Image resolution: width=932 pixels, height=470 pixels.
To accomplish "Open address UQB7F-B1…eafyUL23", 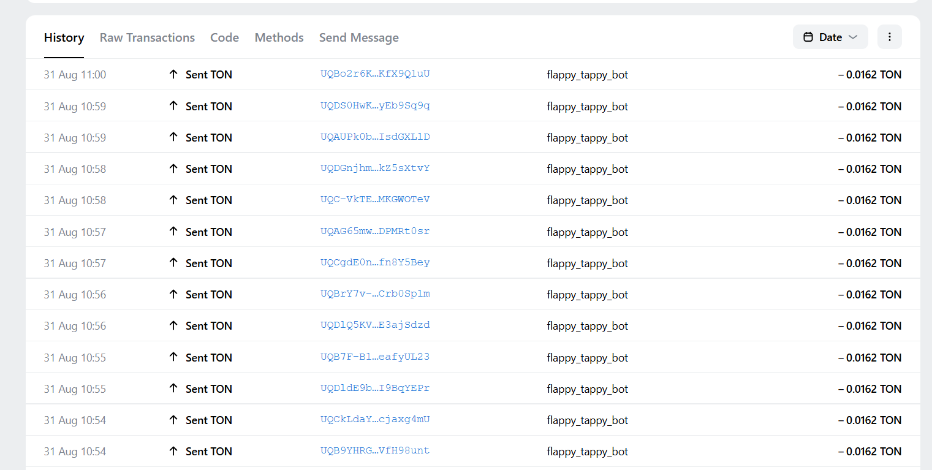I will (375, 357).
